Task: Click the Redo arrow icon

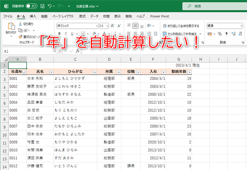Action: coord(59,6)
